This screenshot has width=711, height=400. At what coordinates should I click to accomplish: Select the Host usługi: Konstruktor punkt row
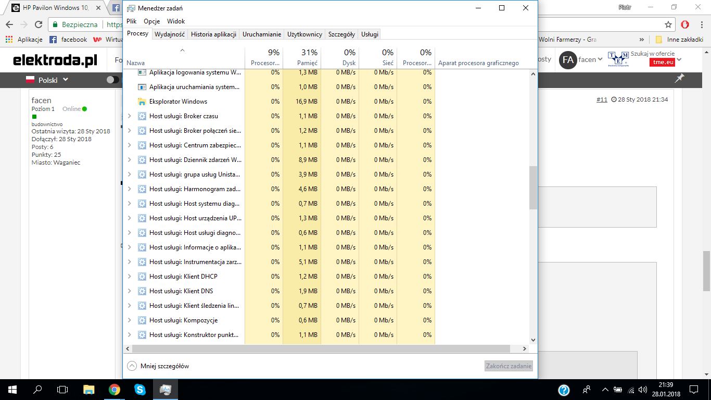280,335
